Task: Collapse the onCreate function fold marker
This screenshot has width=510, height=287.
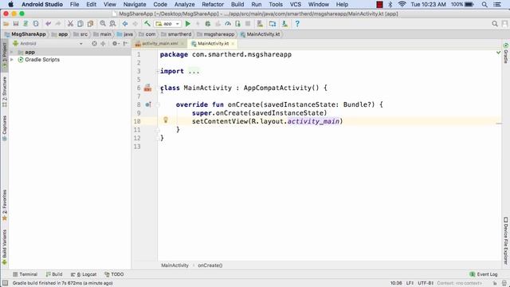Action: 158,104
